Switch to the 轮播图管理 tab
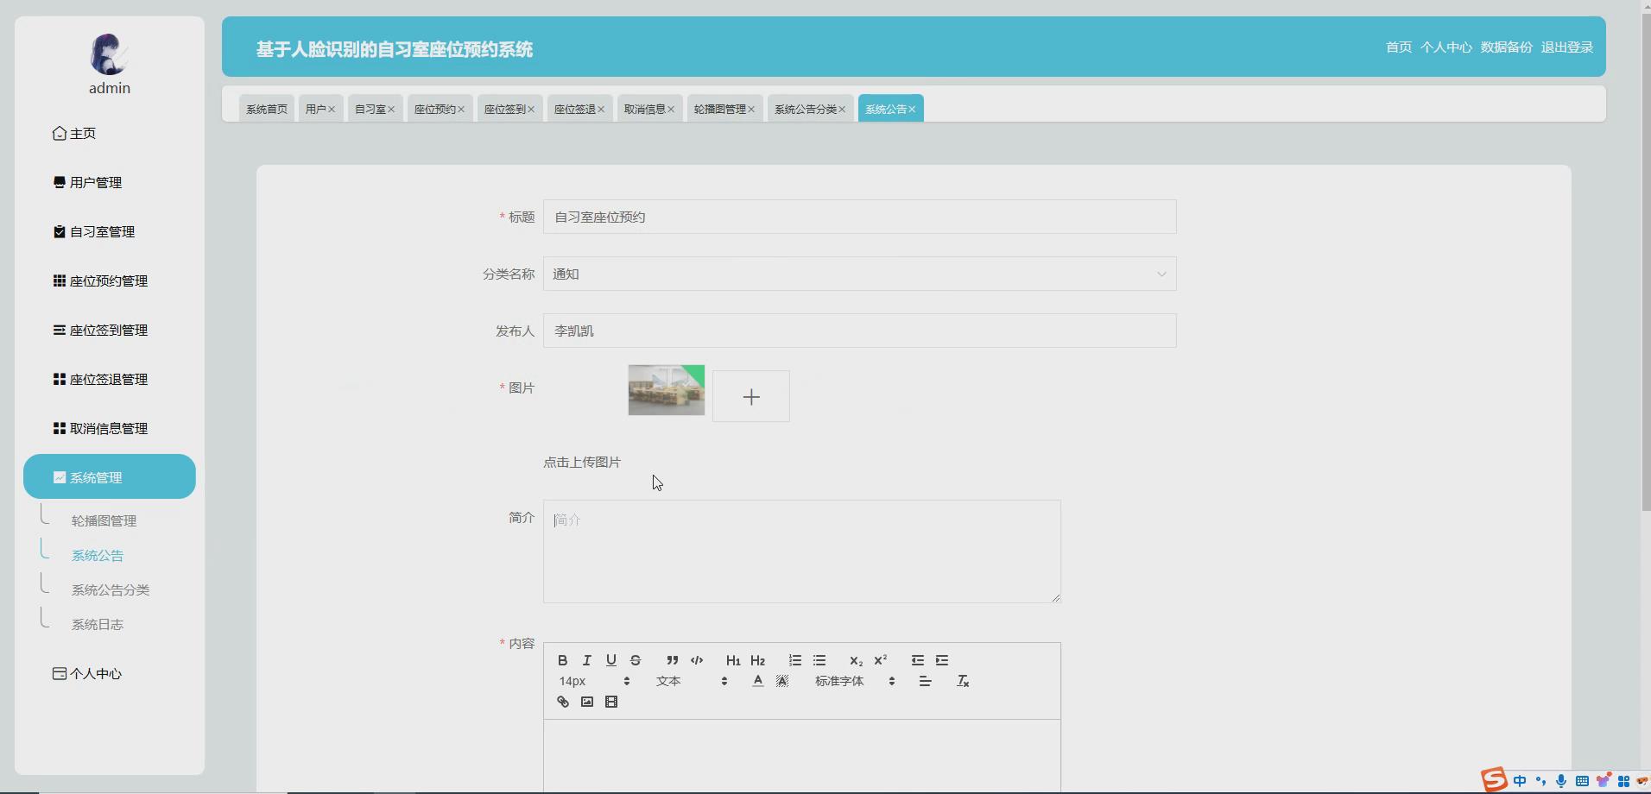1651x794 pixels. pyautogui.click(x=721, y=109)
